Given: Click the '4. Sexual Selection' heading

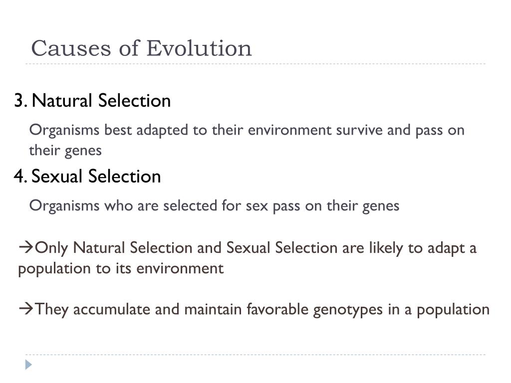Looking at the screenshot, I should click(87, 176).
